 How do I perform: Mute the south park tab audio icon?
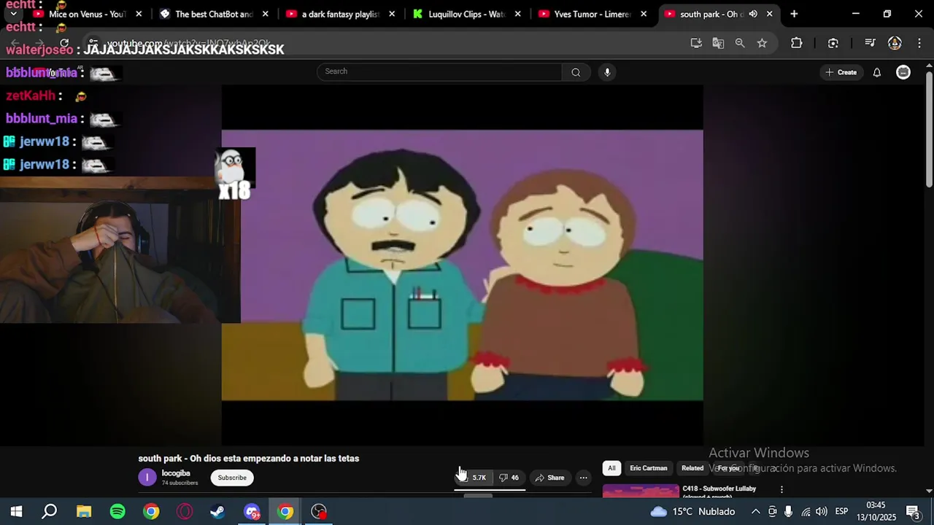(753, 14)
